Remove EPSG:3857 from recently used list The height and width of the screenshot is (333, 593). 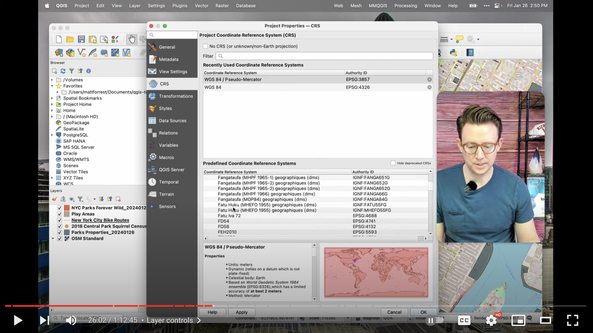429,80
